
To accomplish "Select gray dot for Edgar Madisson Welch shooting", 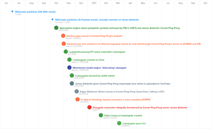I will (x=77, y=92).
